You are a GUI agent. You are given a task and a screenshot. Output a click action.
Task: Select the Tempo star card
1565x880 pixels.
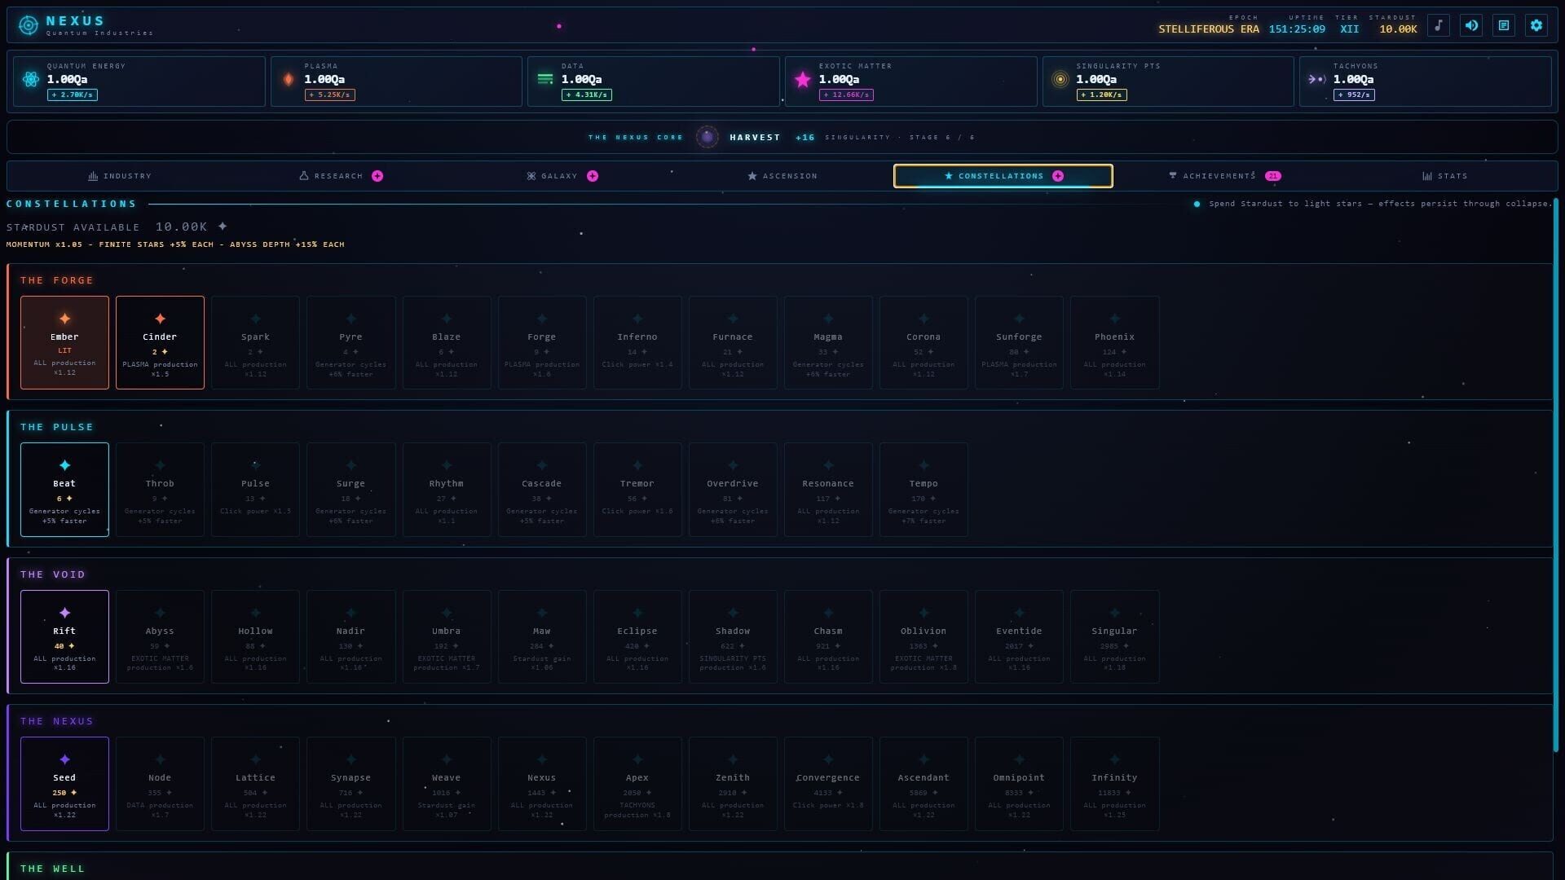(924, 490)
